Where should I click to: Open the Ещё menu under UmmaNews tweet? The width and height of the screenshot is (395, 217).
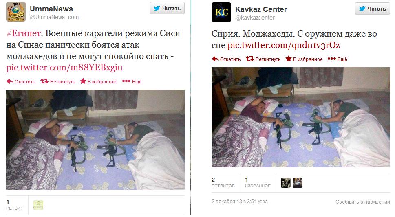[132, 81]
